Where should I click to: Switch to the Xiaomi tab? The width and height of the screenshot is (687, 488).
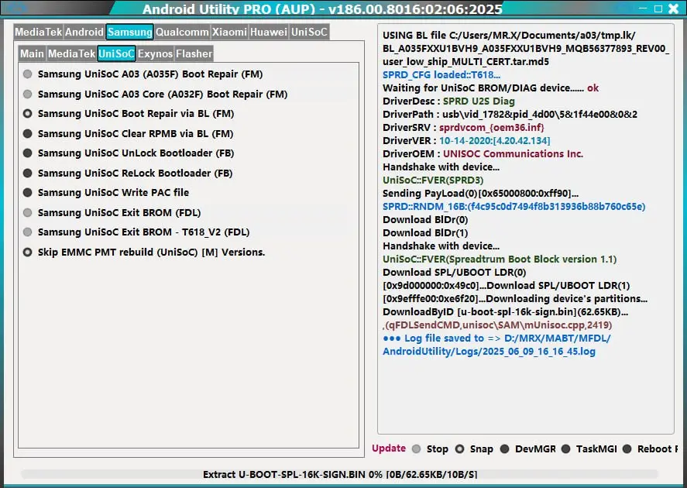tap(229, 32)
